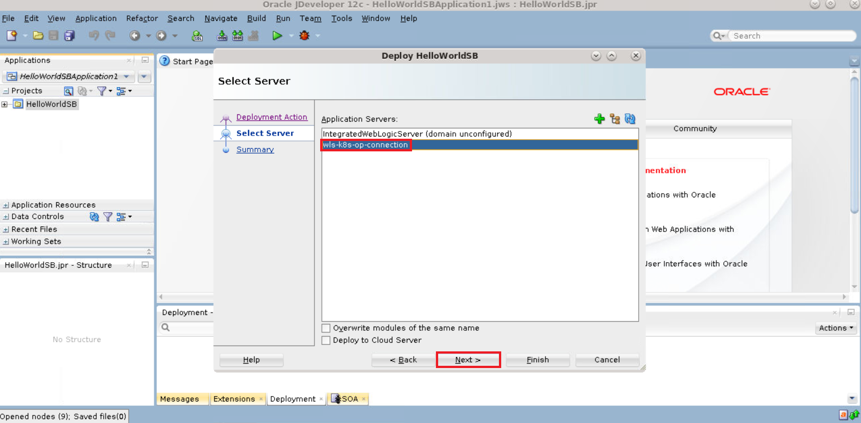Open the debug configuration dropdown arrow
Image resolution: width=861 pixels, height=423 pixels.
(317, 36)
